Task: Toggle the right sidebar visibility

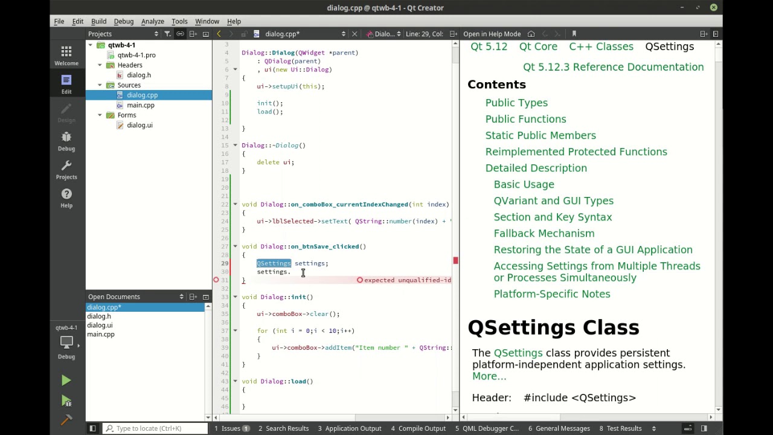Action: click(704, 428)
